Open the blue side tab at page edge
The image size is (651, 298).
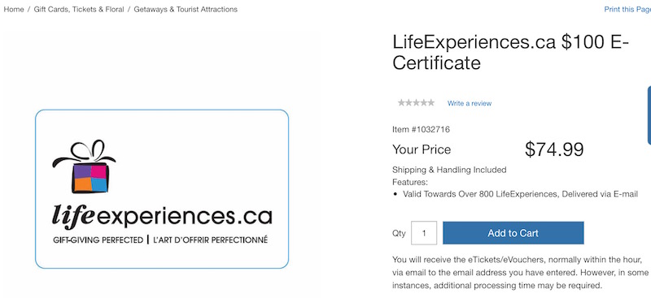pyautogui.click(x=649, y=115)
